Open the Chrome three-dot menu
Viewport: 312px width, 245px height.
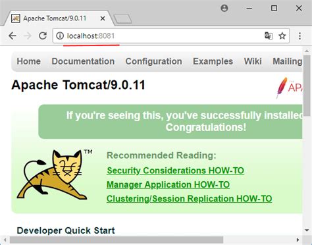click(299, 36)
